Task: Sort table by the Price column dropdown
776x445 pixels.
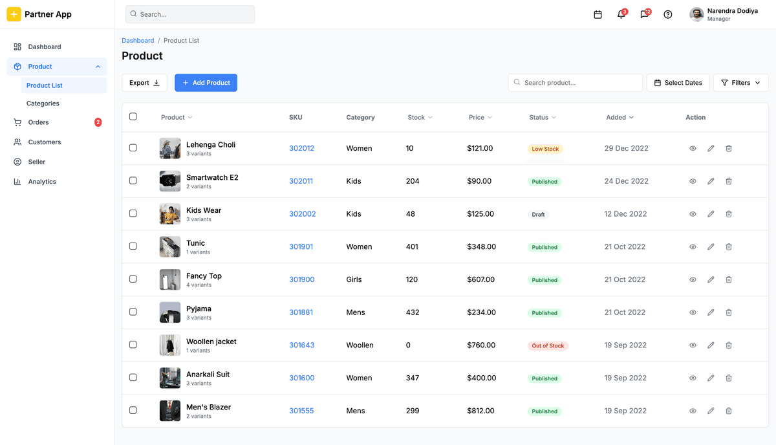Action: 480,117
